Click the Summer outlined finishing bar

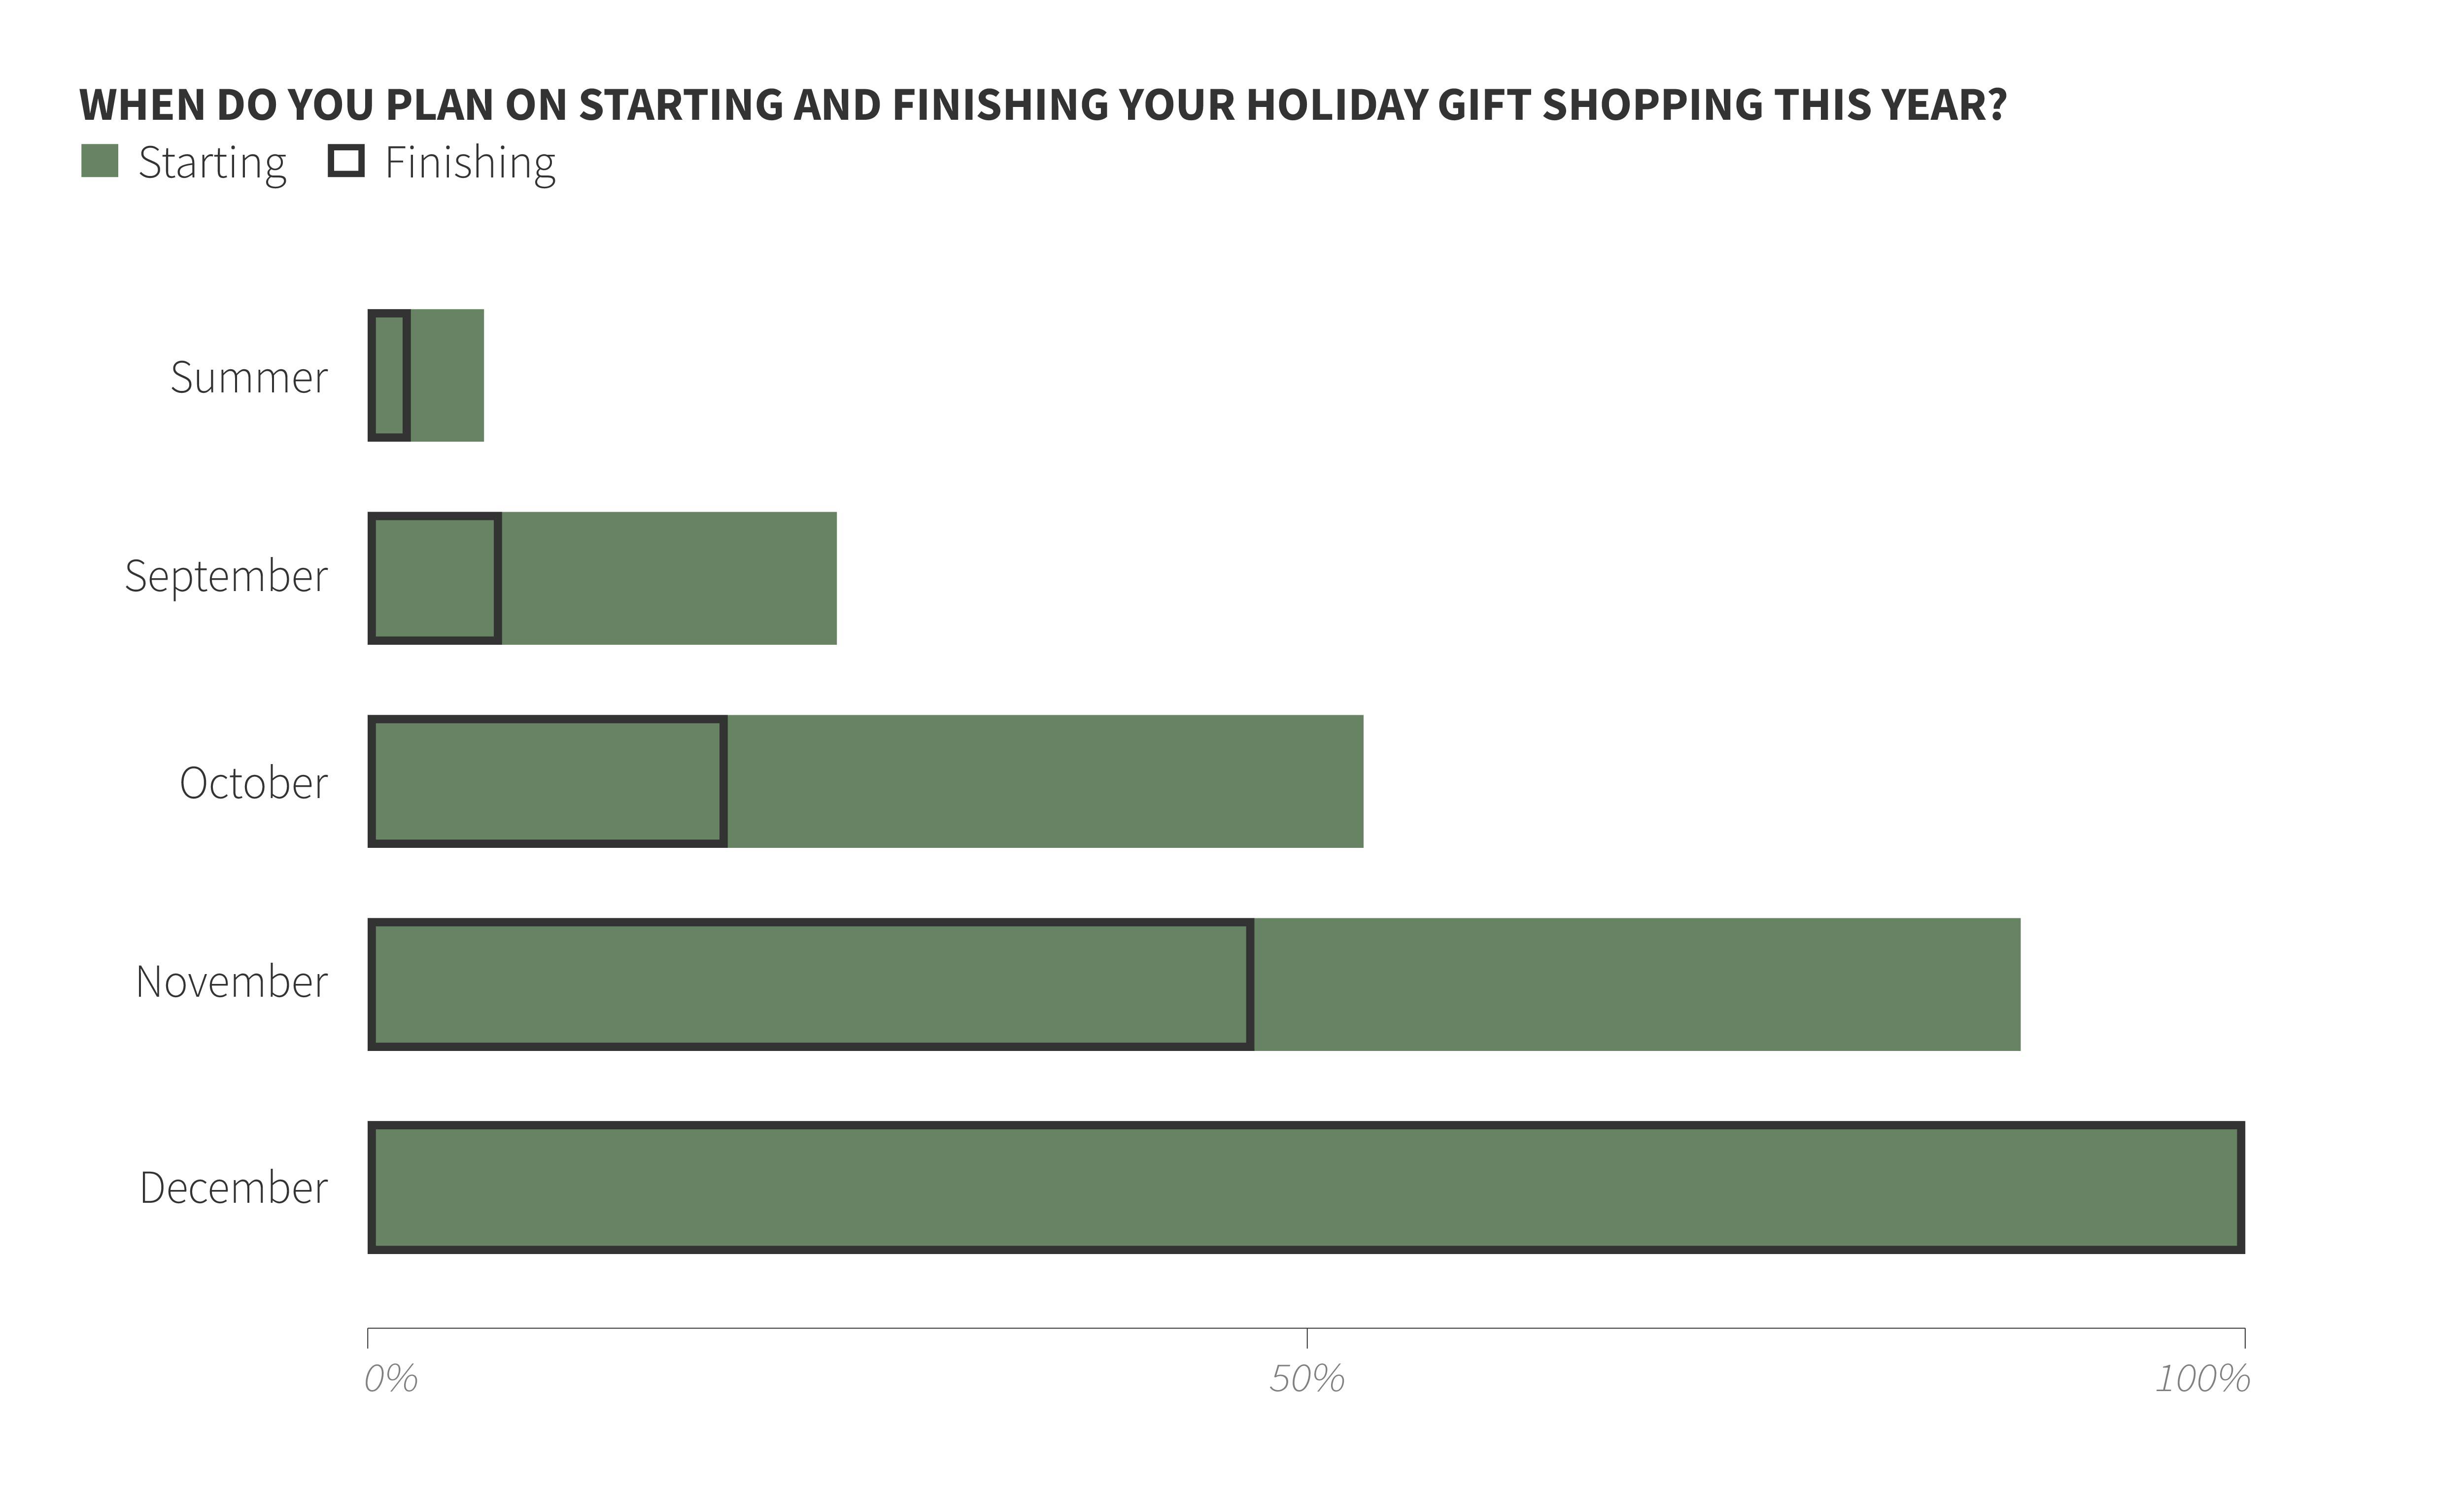(x=389, y=376)
